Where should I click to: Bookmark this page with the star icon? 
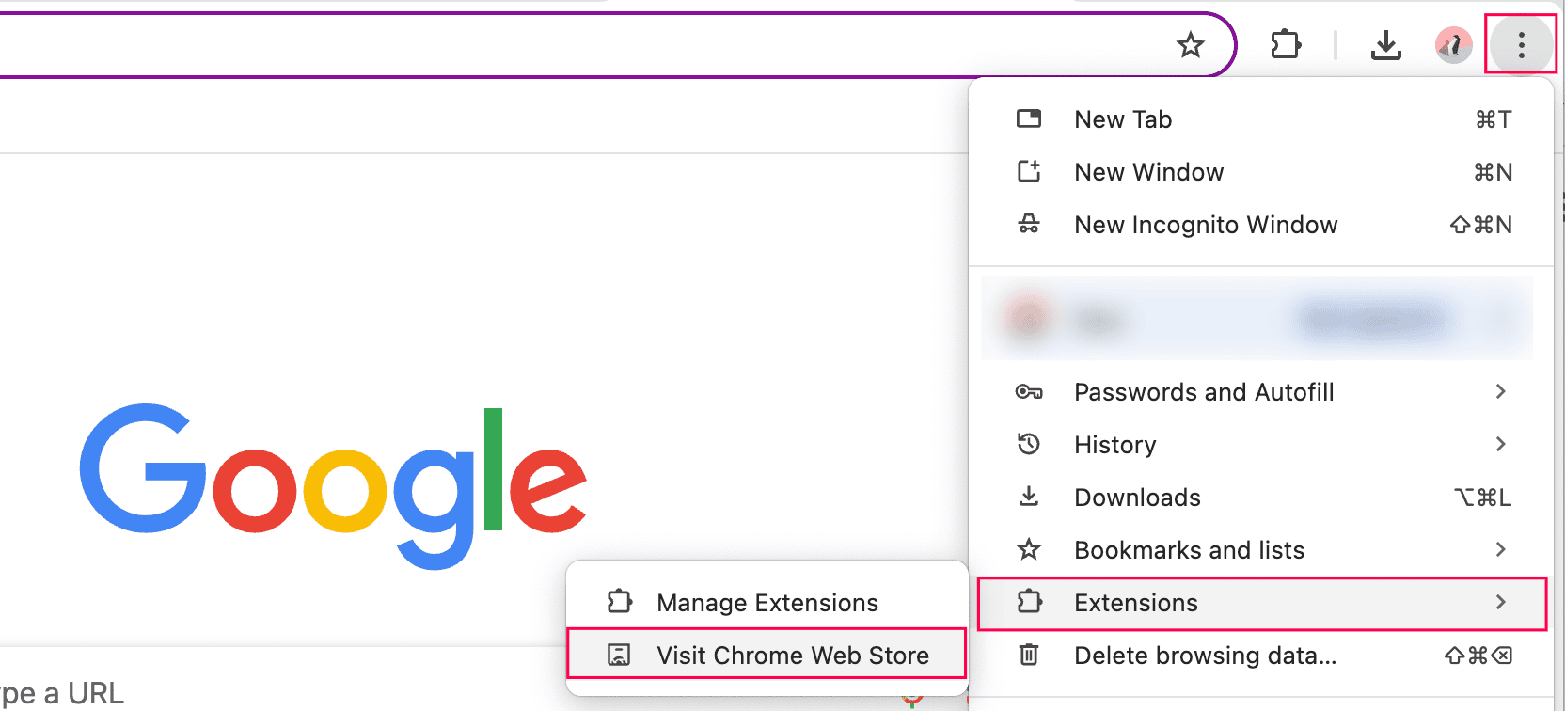(1191, 45)
